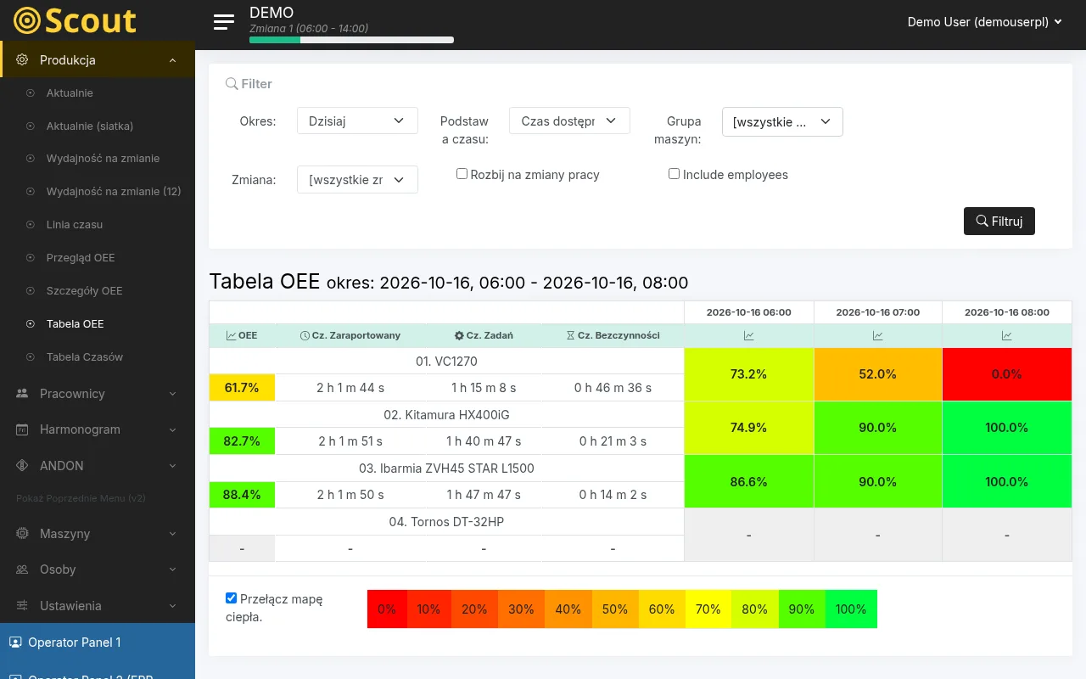1086x679 pixels.
Task: Click the Ustawienia sliders icon
Action: click(22, 606)
